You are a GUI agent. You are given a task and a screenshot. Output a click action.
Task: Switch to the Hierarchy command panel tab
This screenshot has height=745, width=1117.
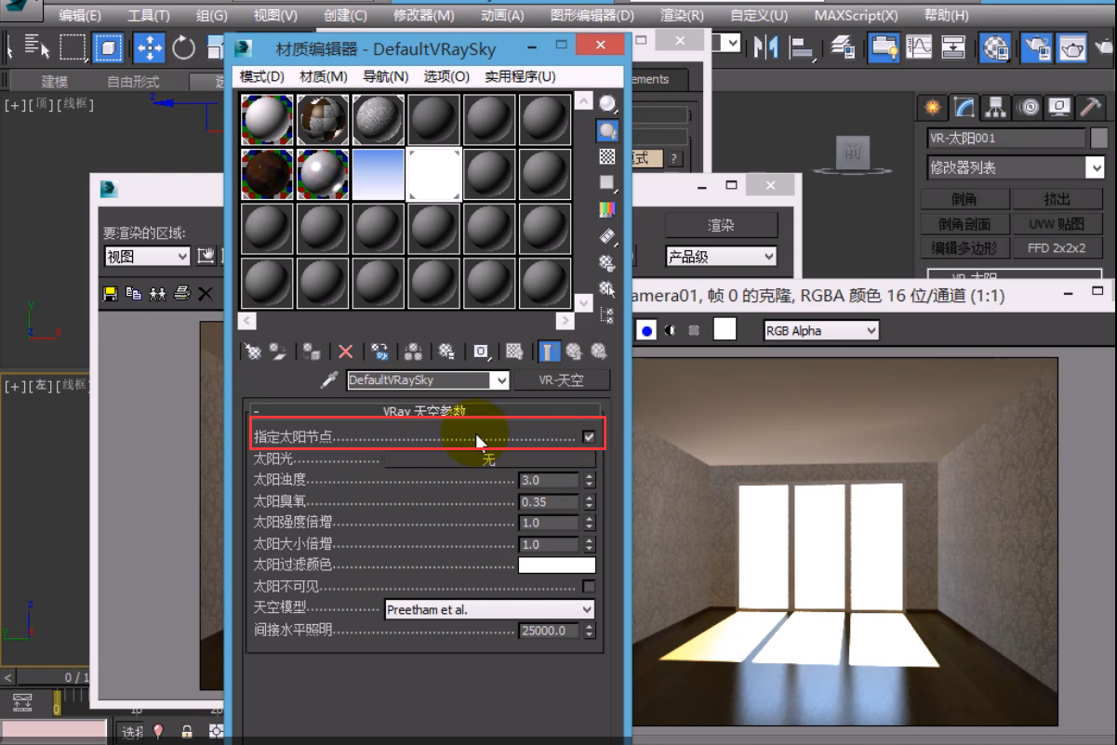(x=996, y=108)
